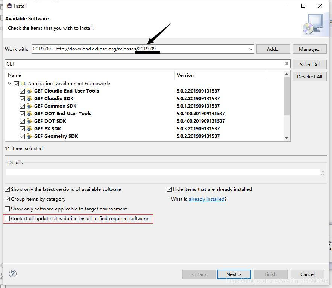Viewport: 332px width, 288px height.
Task: Click the help question mark icon
Action: point(13,274)
